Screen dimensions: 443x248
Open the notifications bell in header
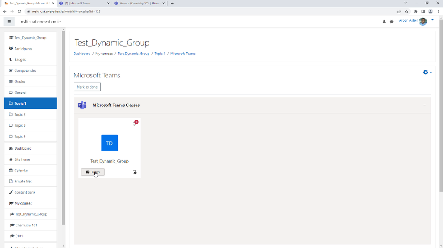[x=384, y=22]
